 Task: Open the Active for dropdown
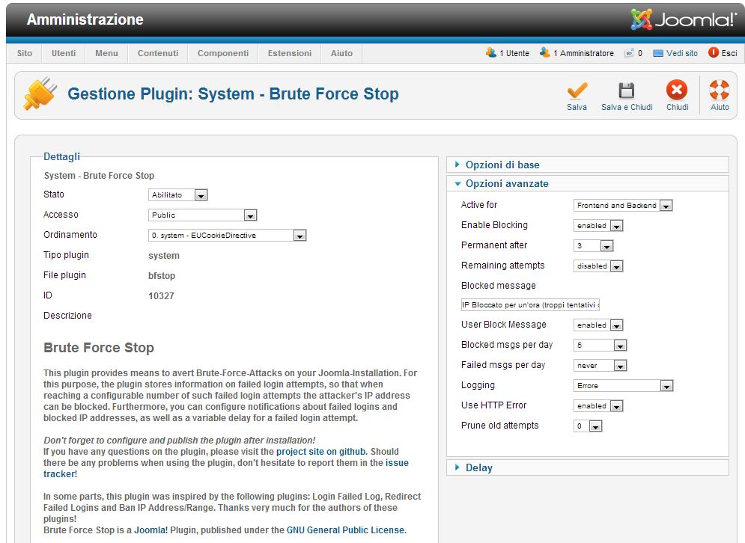[624, 206]
